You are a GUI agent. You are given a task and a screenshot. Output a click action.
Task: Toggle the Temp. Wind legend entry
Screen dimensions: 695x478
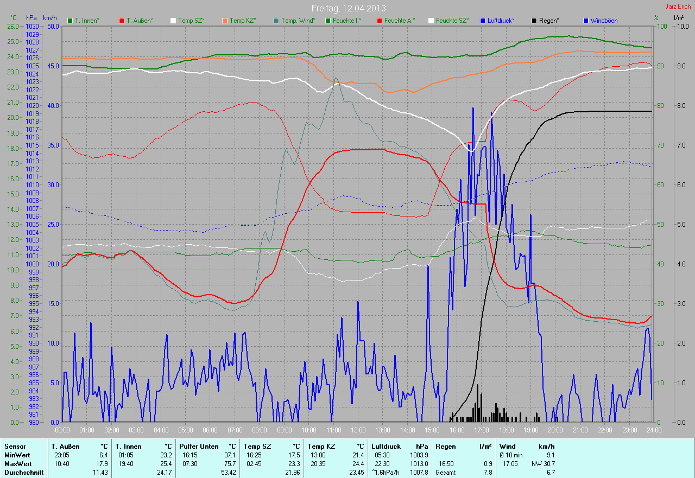pyautogui.click(x=294, y=21)
